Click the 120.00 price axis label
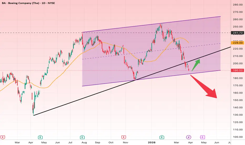The width and height of the screenshot is (245, 145). 238,122
